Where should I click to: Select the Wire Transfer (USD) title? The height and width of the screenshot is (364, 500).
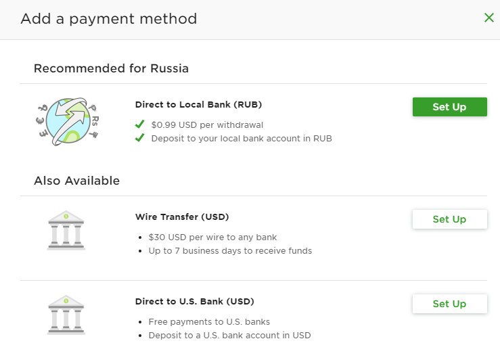click(182, 217)
